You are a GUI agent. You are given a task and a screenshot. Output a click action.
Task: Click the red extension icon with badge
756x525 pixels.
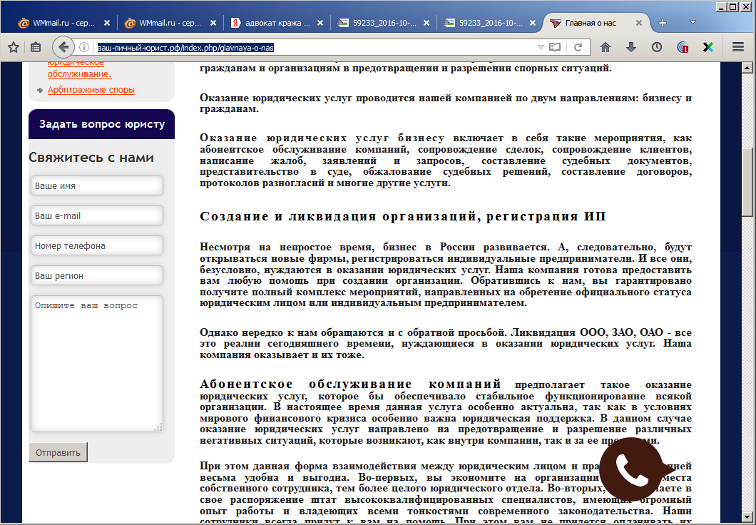[x=683, y=47]
